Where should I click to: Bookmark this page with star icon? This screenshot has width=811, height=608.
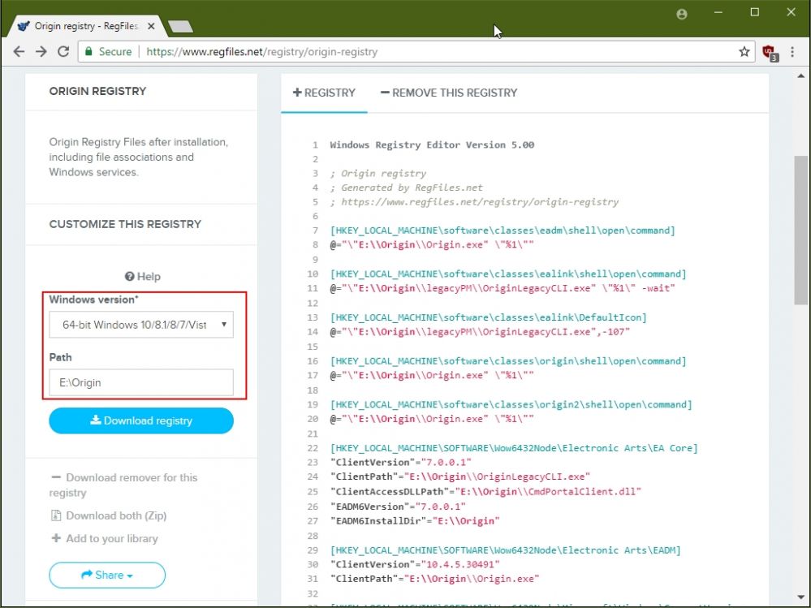tap(744, 51)
